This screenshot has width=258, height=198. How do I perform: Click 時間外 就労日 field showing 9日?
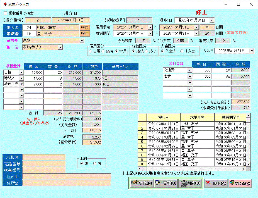pyautogui.click(x=120, y=78)
